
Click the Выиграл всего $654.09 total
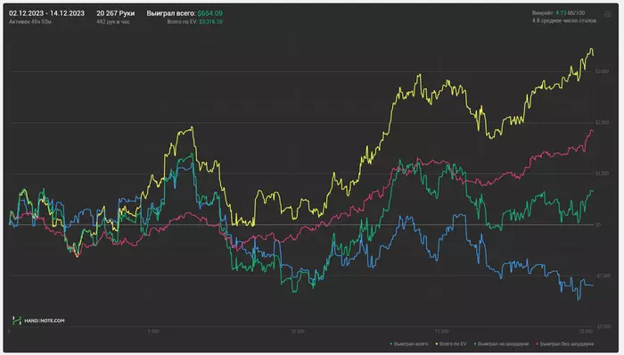[185, 13]
